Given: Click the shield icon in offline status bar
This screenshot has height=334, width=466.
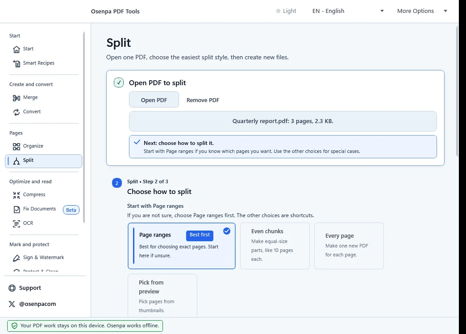Looking at the screenshot, I should [14, 326].
